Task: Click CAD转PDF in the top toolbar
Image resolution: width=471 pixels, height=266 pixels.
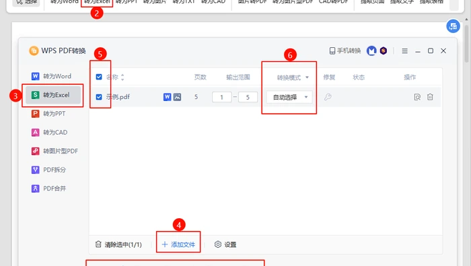Action: click(x=334, y=2)
